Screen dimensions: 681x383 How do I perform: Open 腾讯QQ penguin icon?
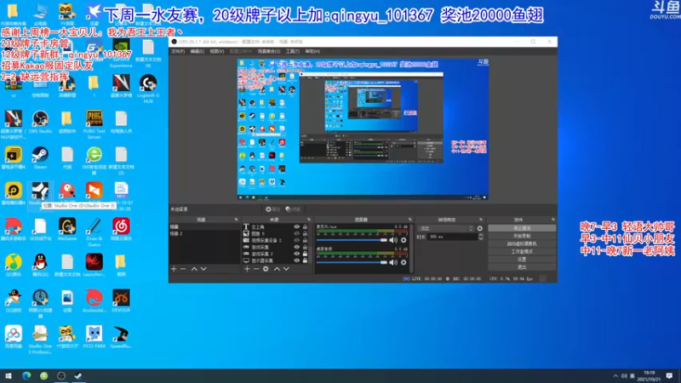click(40, 266)
